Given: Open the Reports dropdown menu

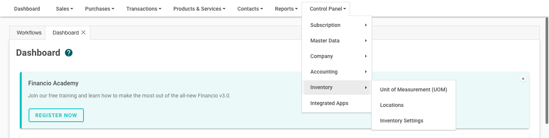Looking at the screenshot, I should (x=286, y=9).
